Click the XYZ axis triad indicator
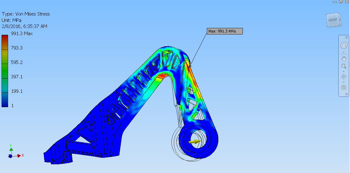The height and width of the screenshot is (173, 350). click(15, 151)
